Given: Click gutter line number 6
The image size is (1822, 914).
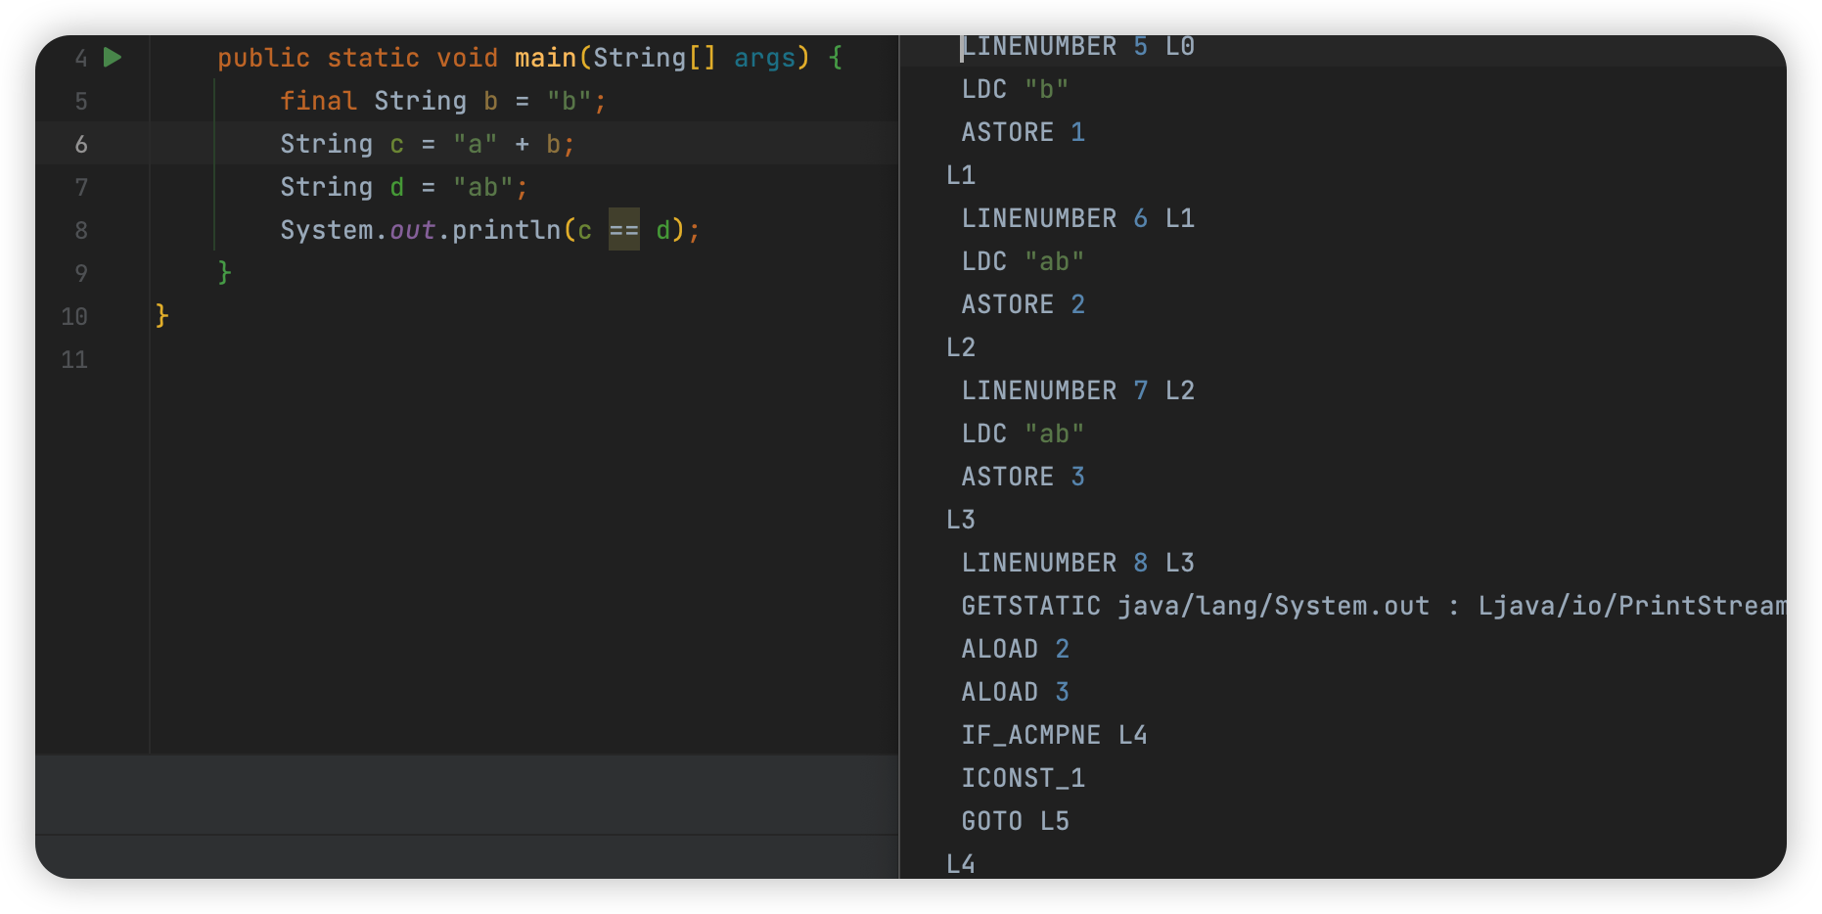Looking at the screenshot, I should tap(81, 145).
